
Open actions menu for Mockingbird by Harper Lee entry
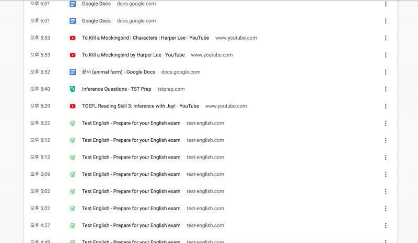[386, 55]
